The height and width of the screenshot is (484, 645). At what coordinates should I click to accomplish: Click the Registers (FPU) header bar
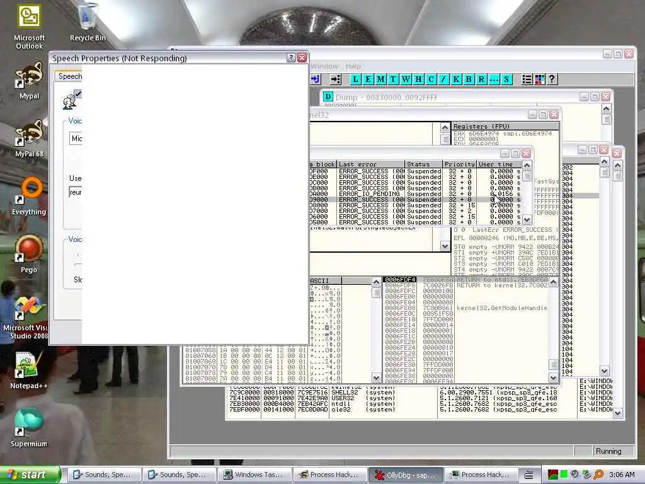tap(506, 126)
